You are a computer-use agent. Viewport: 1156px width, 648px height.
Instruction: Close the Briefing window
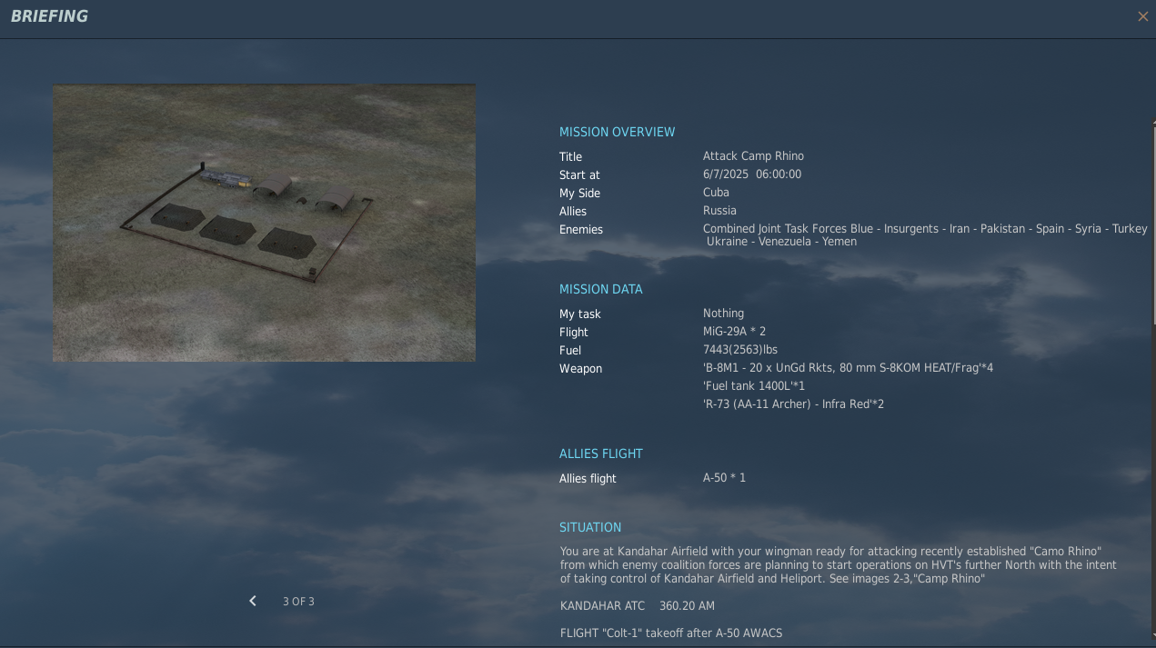(1142, 16)
